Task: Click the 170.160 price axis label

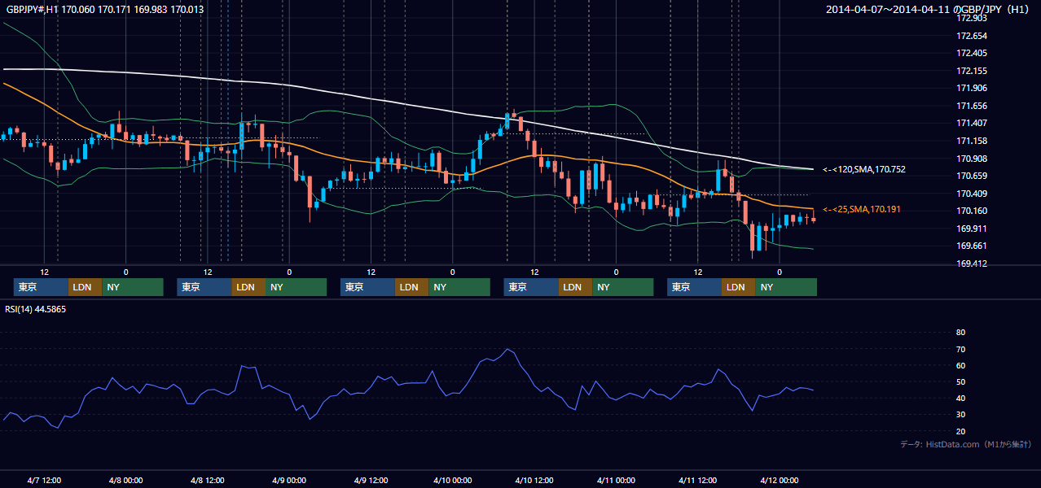Action: pyautogui.click(x=971, y=211)
